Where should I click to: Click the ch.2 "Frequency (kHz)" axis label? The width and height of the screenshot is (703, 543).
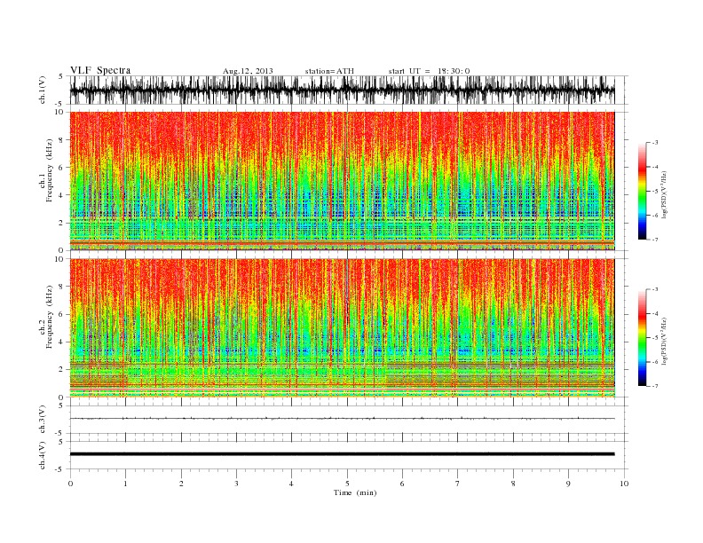[49, 317]
